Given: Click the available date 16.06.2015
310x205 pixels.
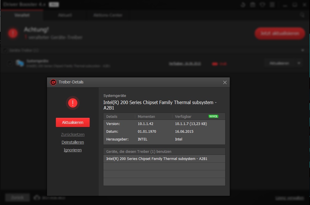Looking at the screenshot, I should (x=184, y=132).
